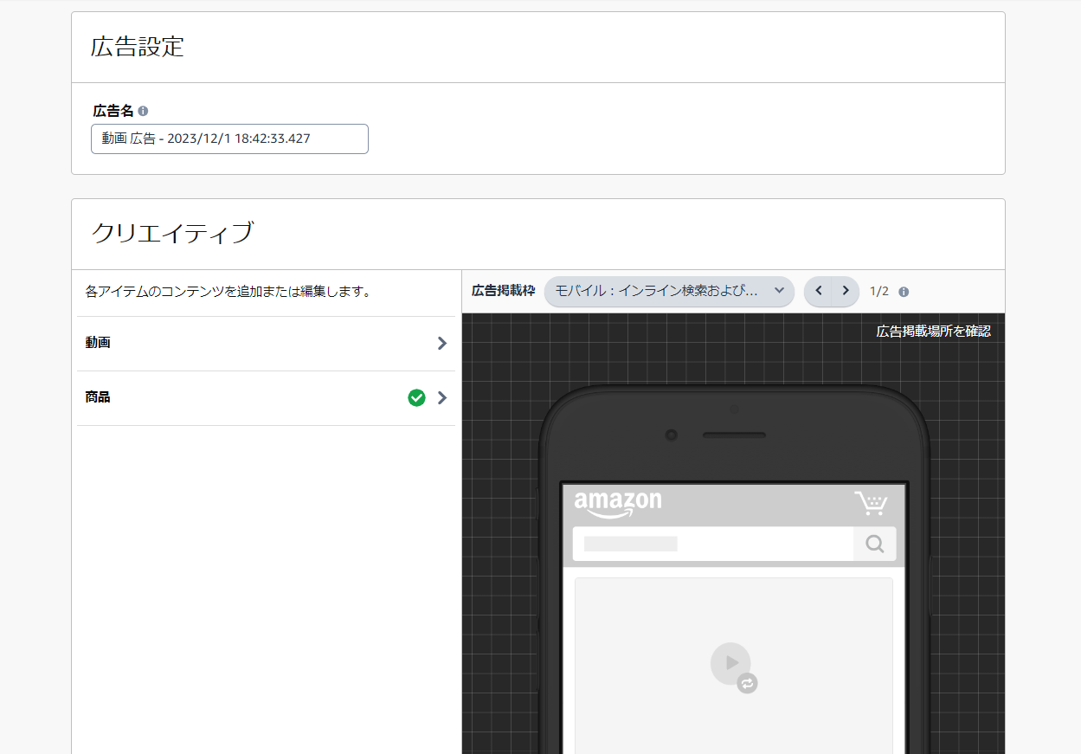Click the green checkmark on 商品
This screenshot has height=754, width=1081.
tap(417, 398)
